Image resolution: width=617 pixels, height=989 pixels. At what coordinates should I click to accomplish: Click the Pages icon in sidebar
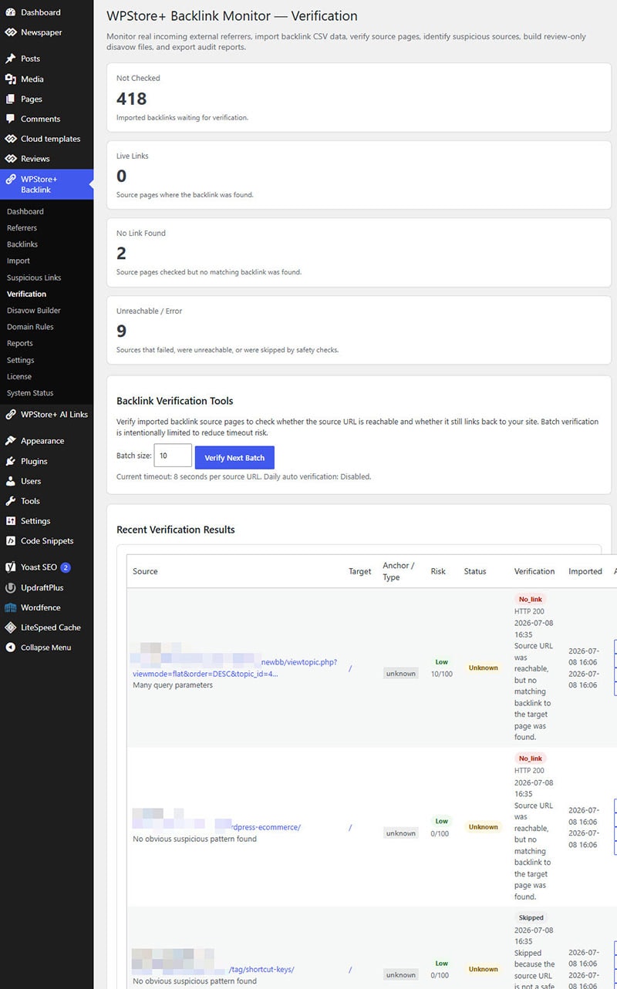pyautogui.click(x=11, y=99)
